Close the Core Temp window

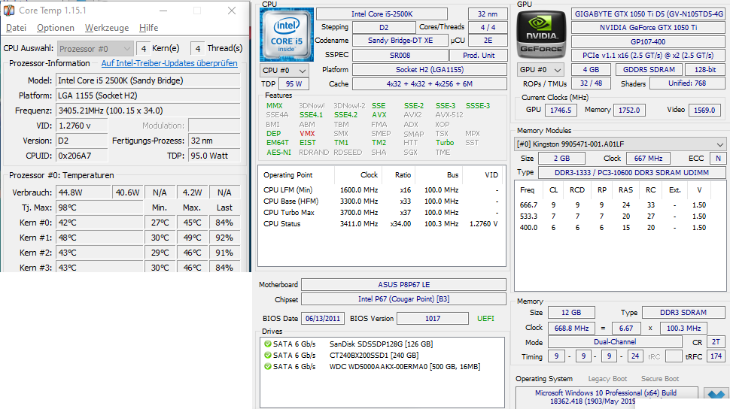(231, 11)
